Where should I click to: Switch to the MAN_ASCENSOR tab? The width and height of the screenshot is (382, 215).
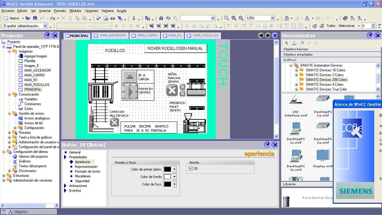pyautogui.click(x=110, y=35)
